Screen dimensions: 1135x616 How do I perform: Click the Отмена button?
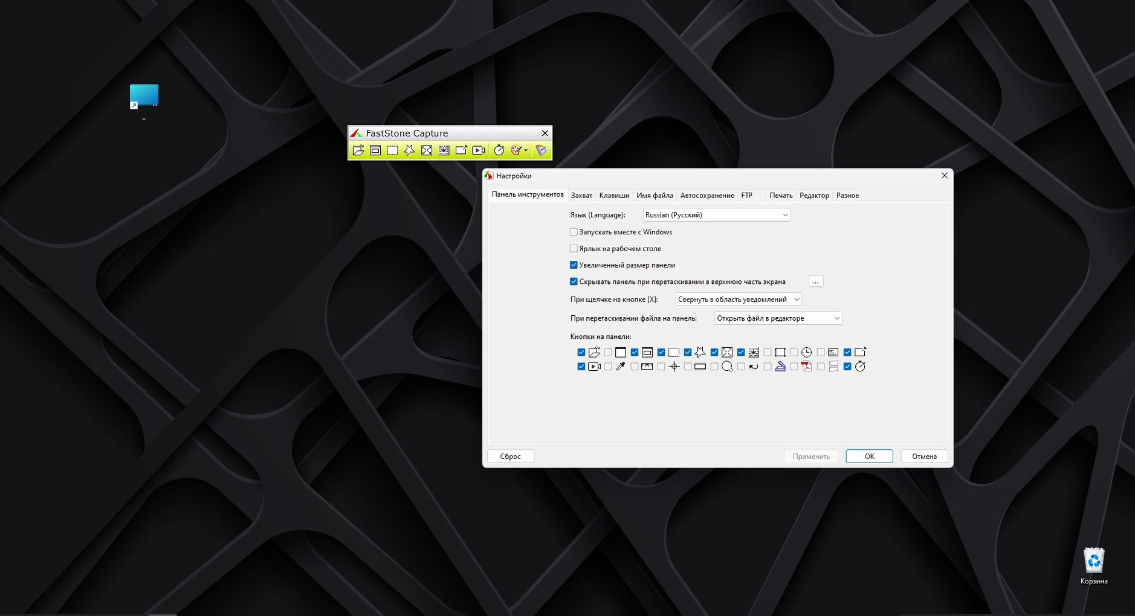pos(924,457)
